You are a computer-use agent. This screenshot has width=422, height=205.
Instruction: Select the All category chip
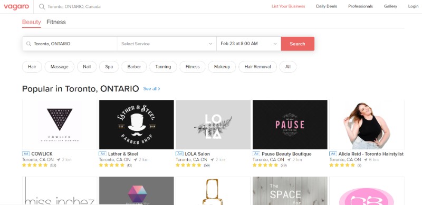[x=288, y=67]
